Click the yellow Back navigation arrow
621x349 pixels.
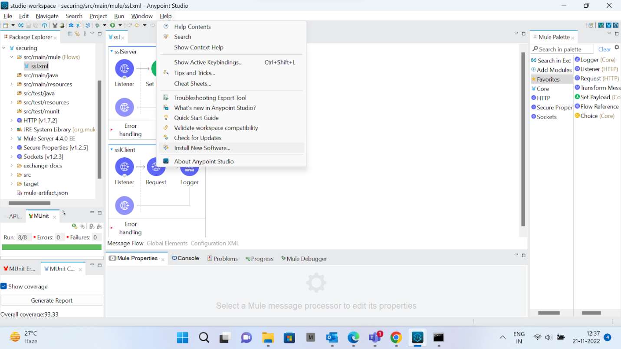pos(137,25)
